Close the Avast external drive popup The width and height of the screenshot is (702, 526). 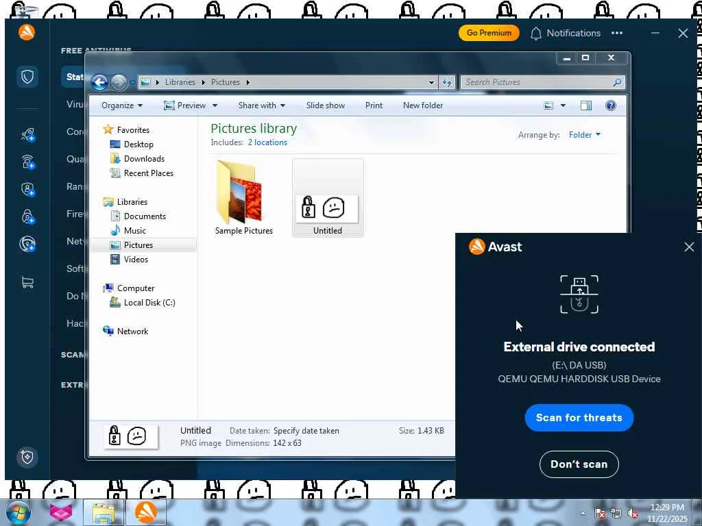click(x=689, y=247)
